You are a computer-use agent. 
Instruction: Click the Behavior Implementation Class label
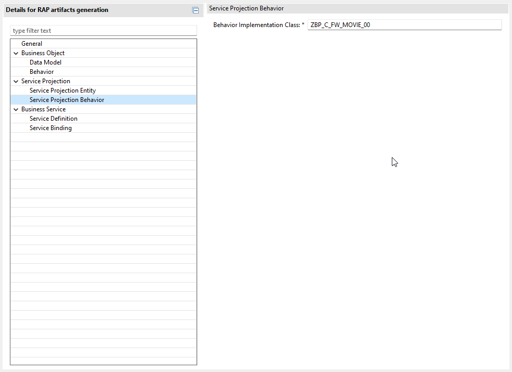259,25
